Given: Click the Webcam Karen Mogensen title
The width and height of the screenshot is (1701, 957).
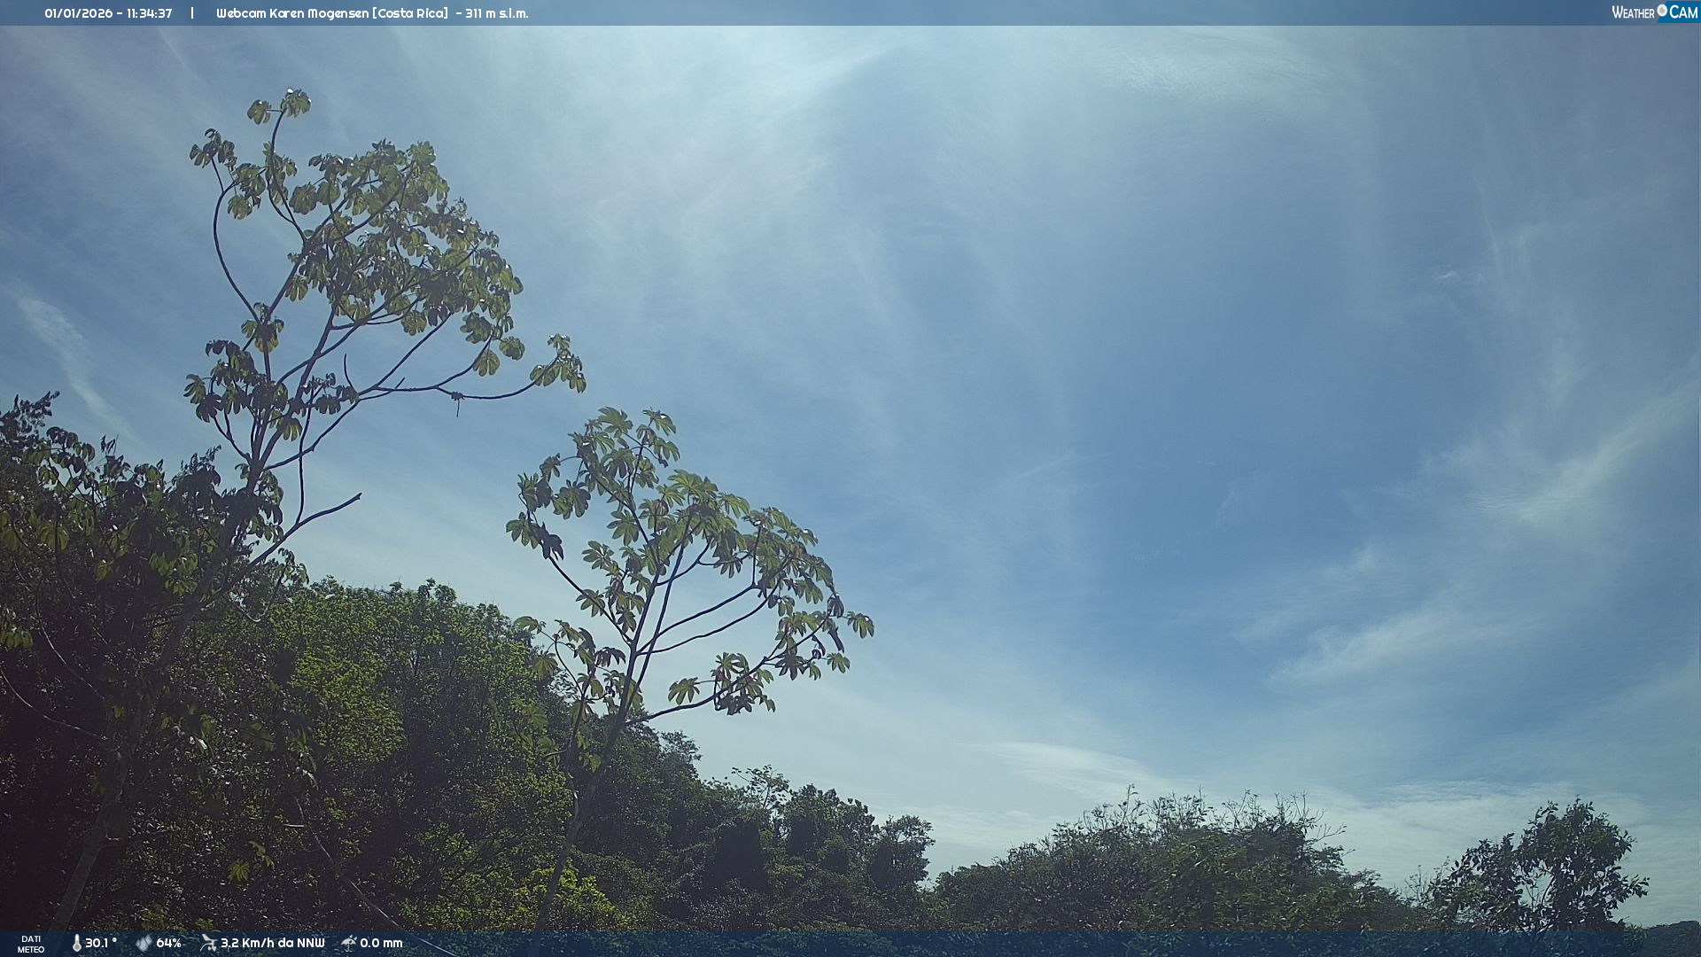Looking at the screenshot, I should [291, 13].
